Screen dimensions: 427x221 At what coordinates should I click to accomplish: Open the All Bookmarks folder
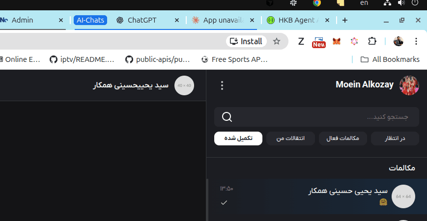click(x=390, y=59)
